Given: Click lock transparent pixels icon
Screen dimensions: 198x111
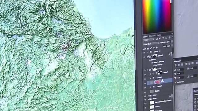Looking at the screenshot, I should click(148, 49).
